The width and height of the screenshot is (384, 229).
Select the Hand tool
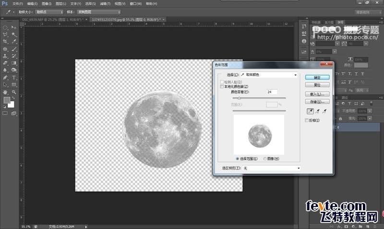[5, 92]
